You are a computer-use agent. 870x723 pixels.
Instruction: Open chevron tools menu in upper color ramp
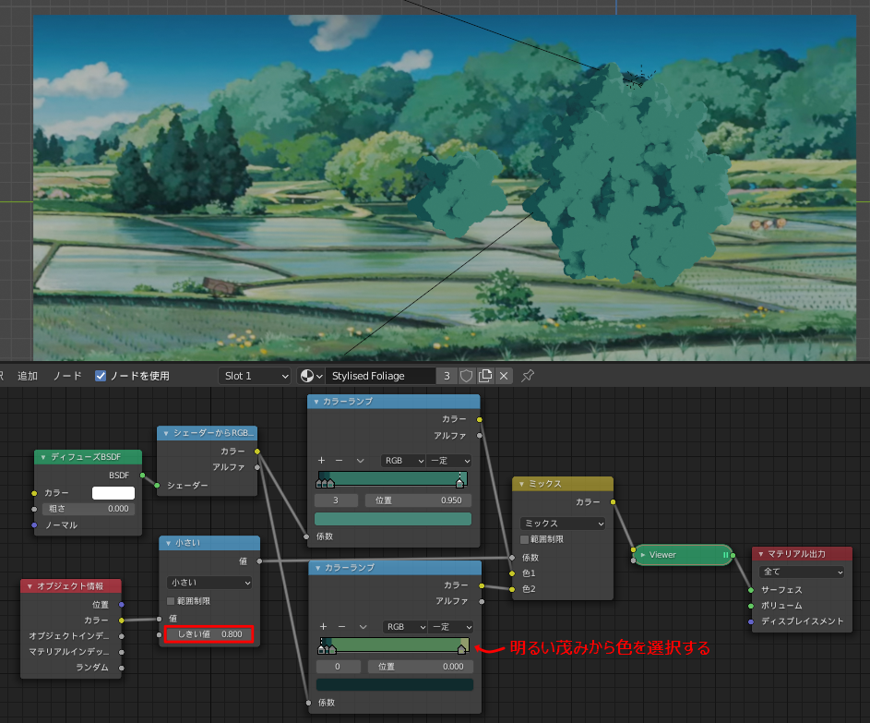[360, 461]
